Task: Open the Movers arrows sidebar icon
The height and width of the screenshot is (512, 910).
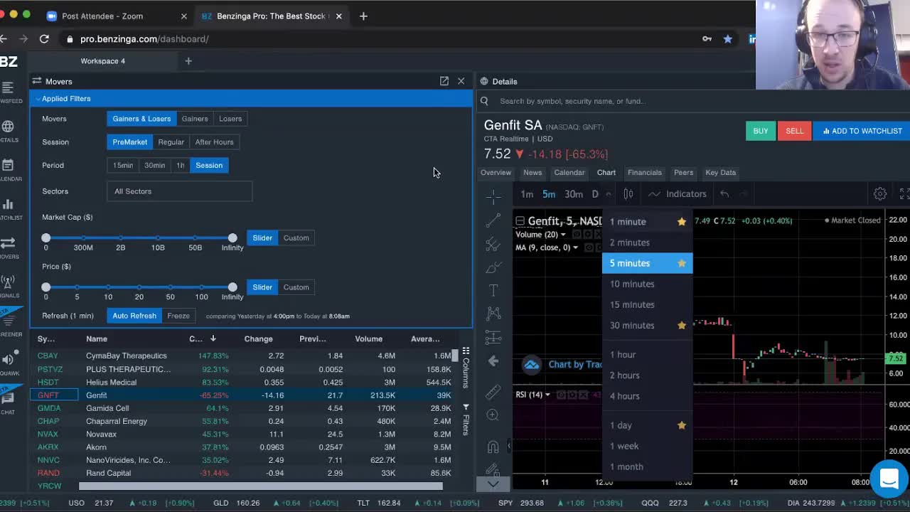Action: 8,242
